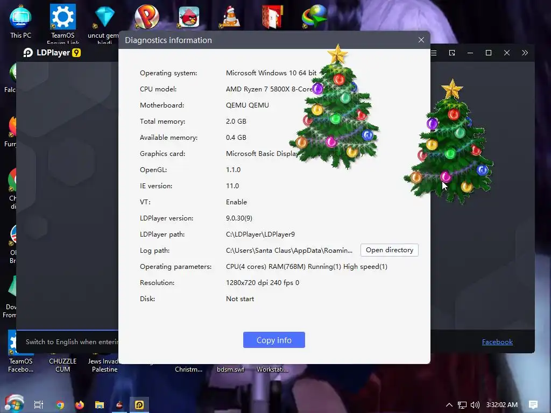Open File Explorer from the taskbar
This screenshot has height=413, width=551.
[100, 405]
